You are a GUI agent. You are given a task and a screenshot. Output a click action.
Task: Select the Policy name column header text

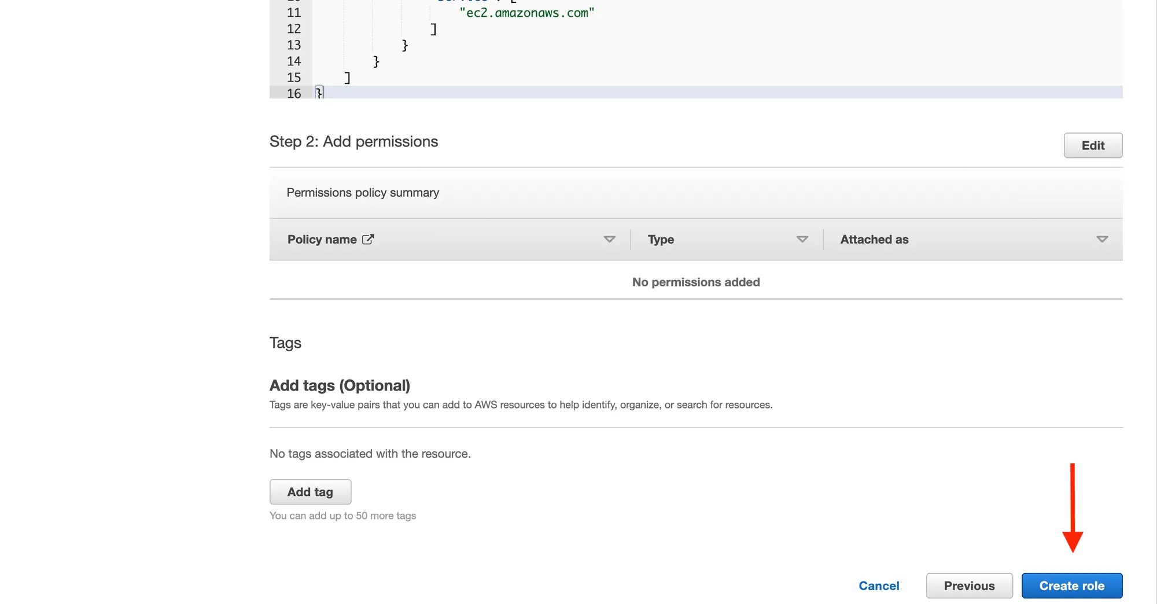click(x=322, y=240)
